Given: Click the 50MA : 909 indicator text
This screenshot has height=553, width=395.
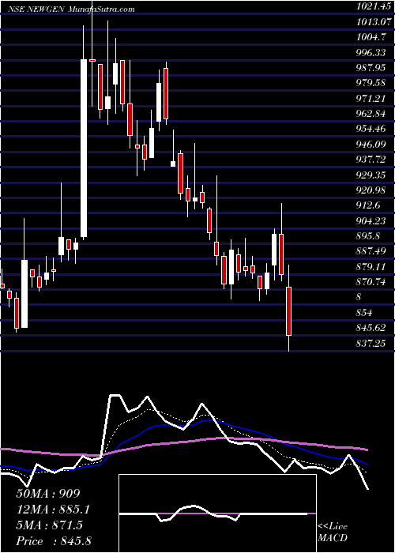Looking at the screenshot, I should pos(48,494).
